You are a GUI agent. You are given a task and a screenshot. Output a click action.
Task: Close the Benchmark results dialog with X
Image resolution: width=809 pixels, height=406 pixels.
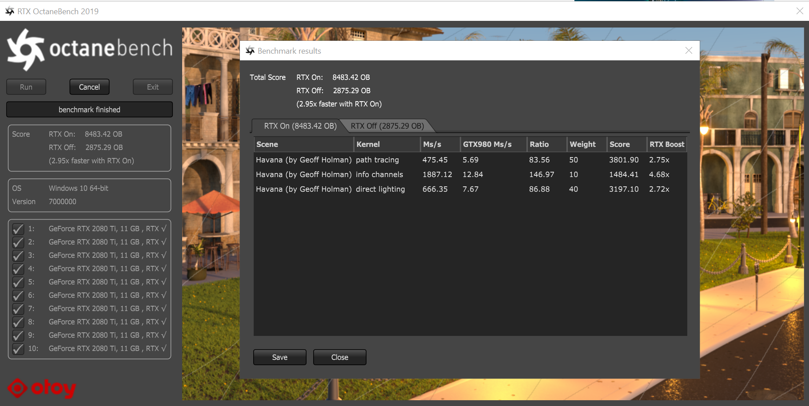689,51
